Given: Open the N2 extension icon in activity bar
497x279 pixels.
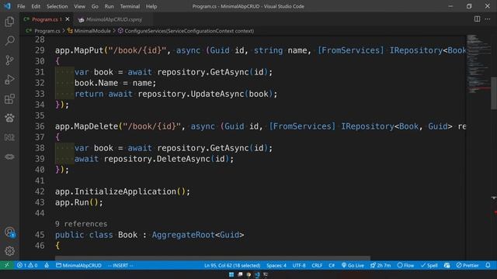Looking at the screenshot, I should 9,137.
